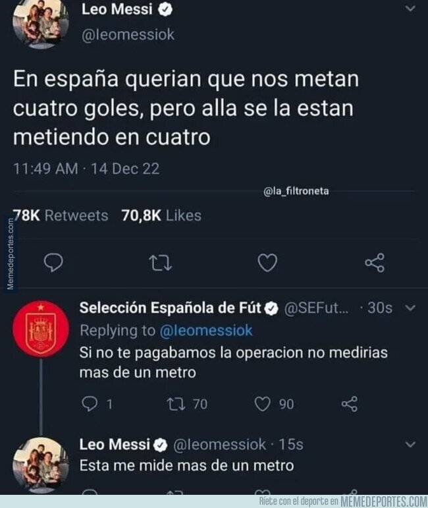View the 78K Retweets list
This screenshot has height=508, width=428.
tap(61, 215)
